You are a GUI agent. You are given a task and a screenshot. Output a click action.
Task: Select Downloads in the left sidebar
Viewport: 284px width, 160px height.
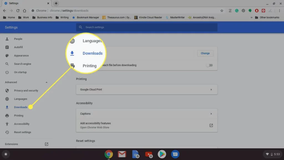click(21, 107)
